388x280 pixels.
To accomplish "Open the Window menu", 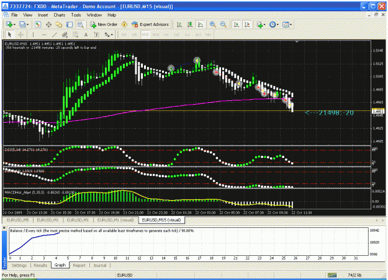I will point(94,15).
